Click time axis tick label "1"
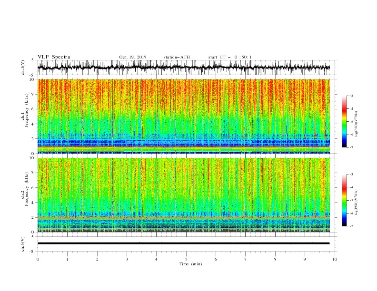This screenshot has width=377, height=291. tap(68, 259)
